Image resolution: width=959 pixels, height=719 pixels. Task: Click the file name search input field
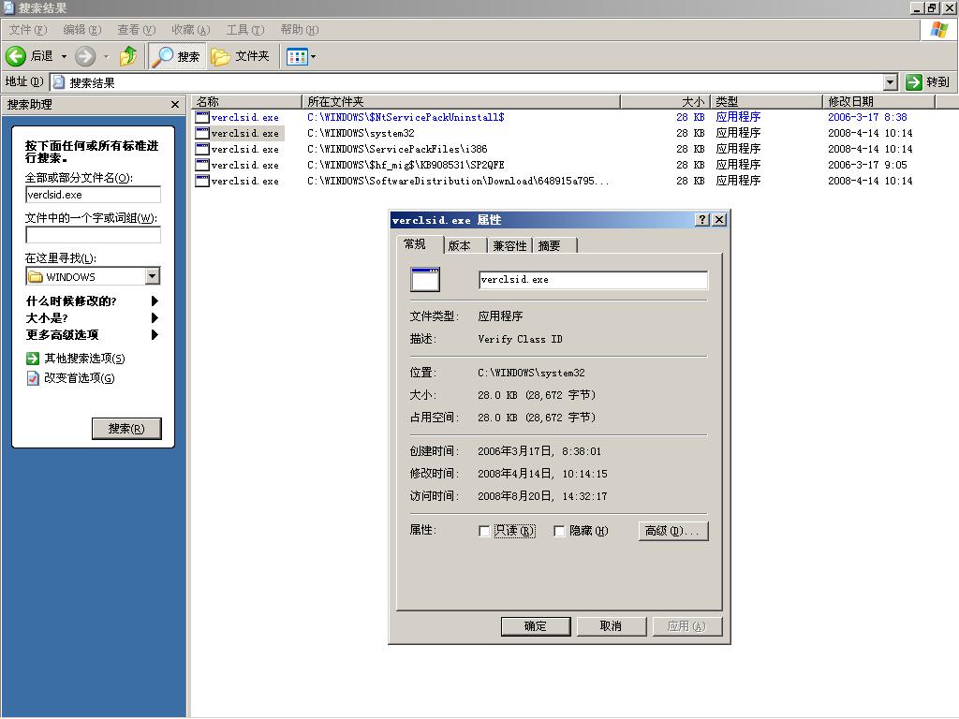(x=93, y=195)
